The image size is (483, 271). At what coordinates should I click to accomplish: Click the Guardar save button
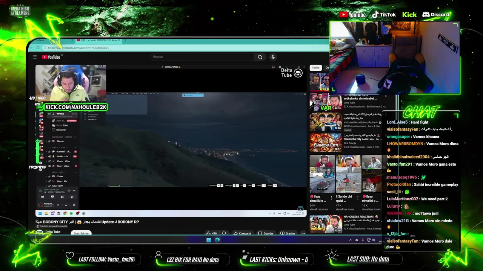click(x=266, y=233)
